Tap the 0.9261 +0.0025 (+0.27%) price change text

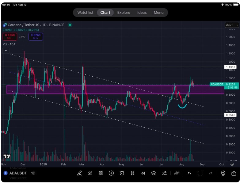tap(21, 30)
